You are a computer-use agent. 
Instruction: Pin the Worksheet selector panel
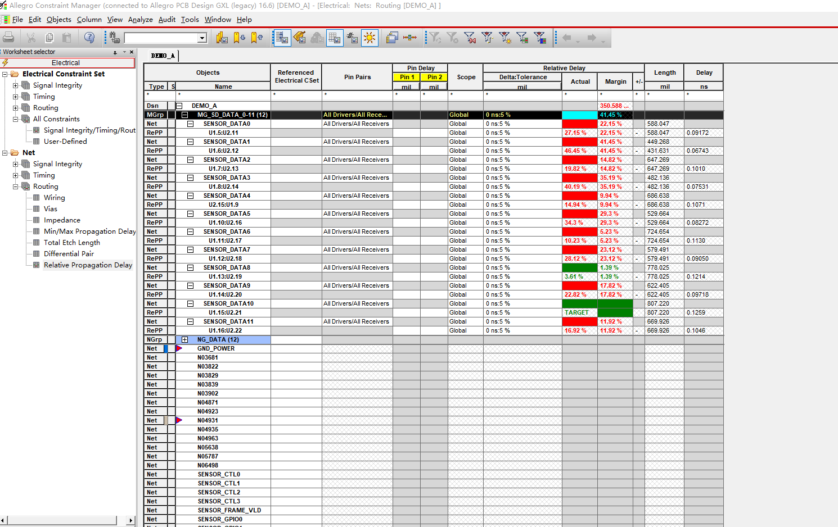point(115,52)
